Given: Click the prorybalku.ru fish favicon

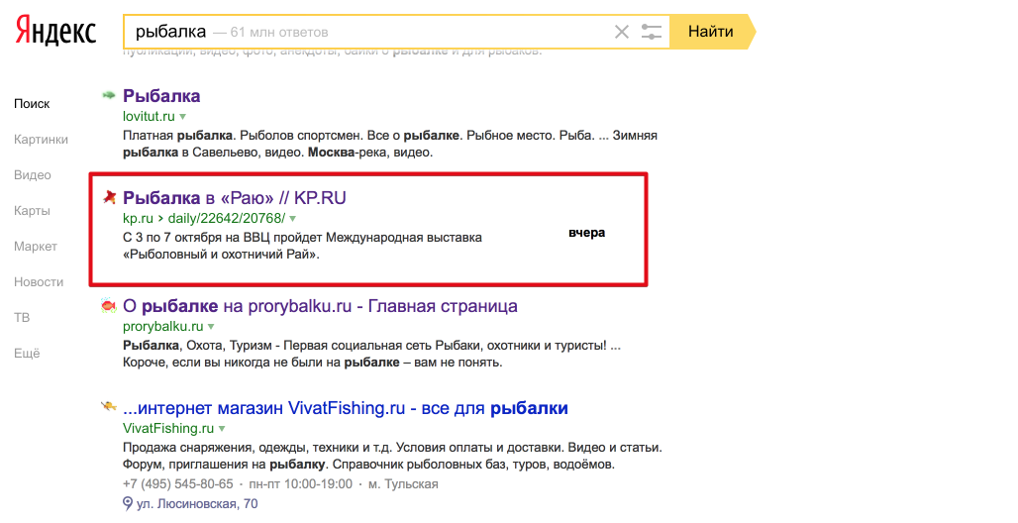Looking at the screenshot, I should [108, 305].
